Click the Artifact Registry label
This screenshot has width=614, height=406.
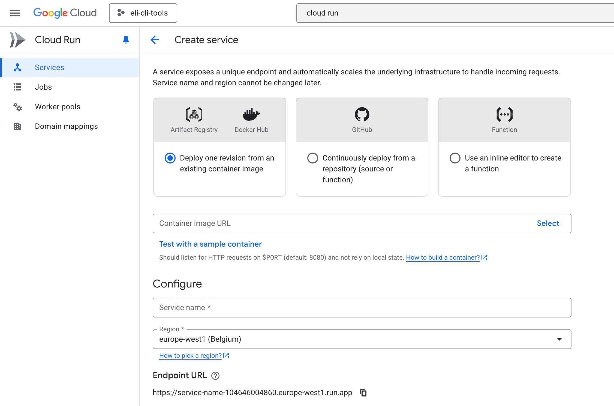click(194, 130)
